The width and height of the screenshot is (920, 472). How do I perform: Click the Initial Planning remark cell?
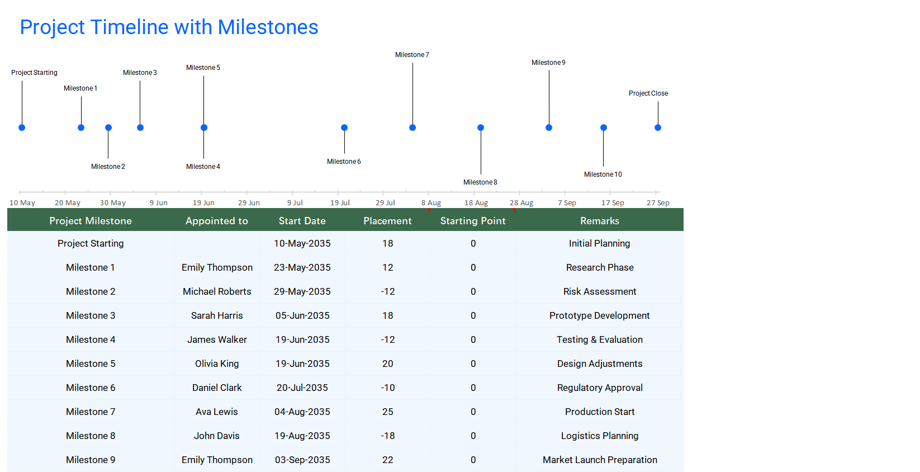600,243
